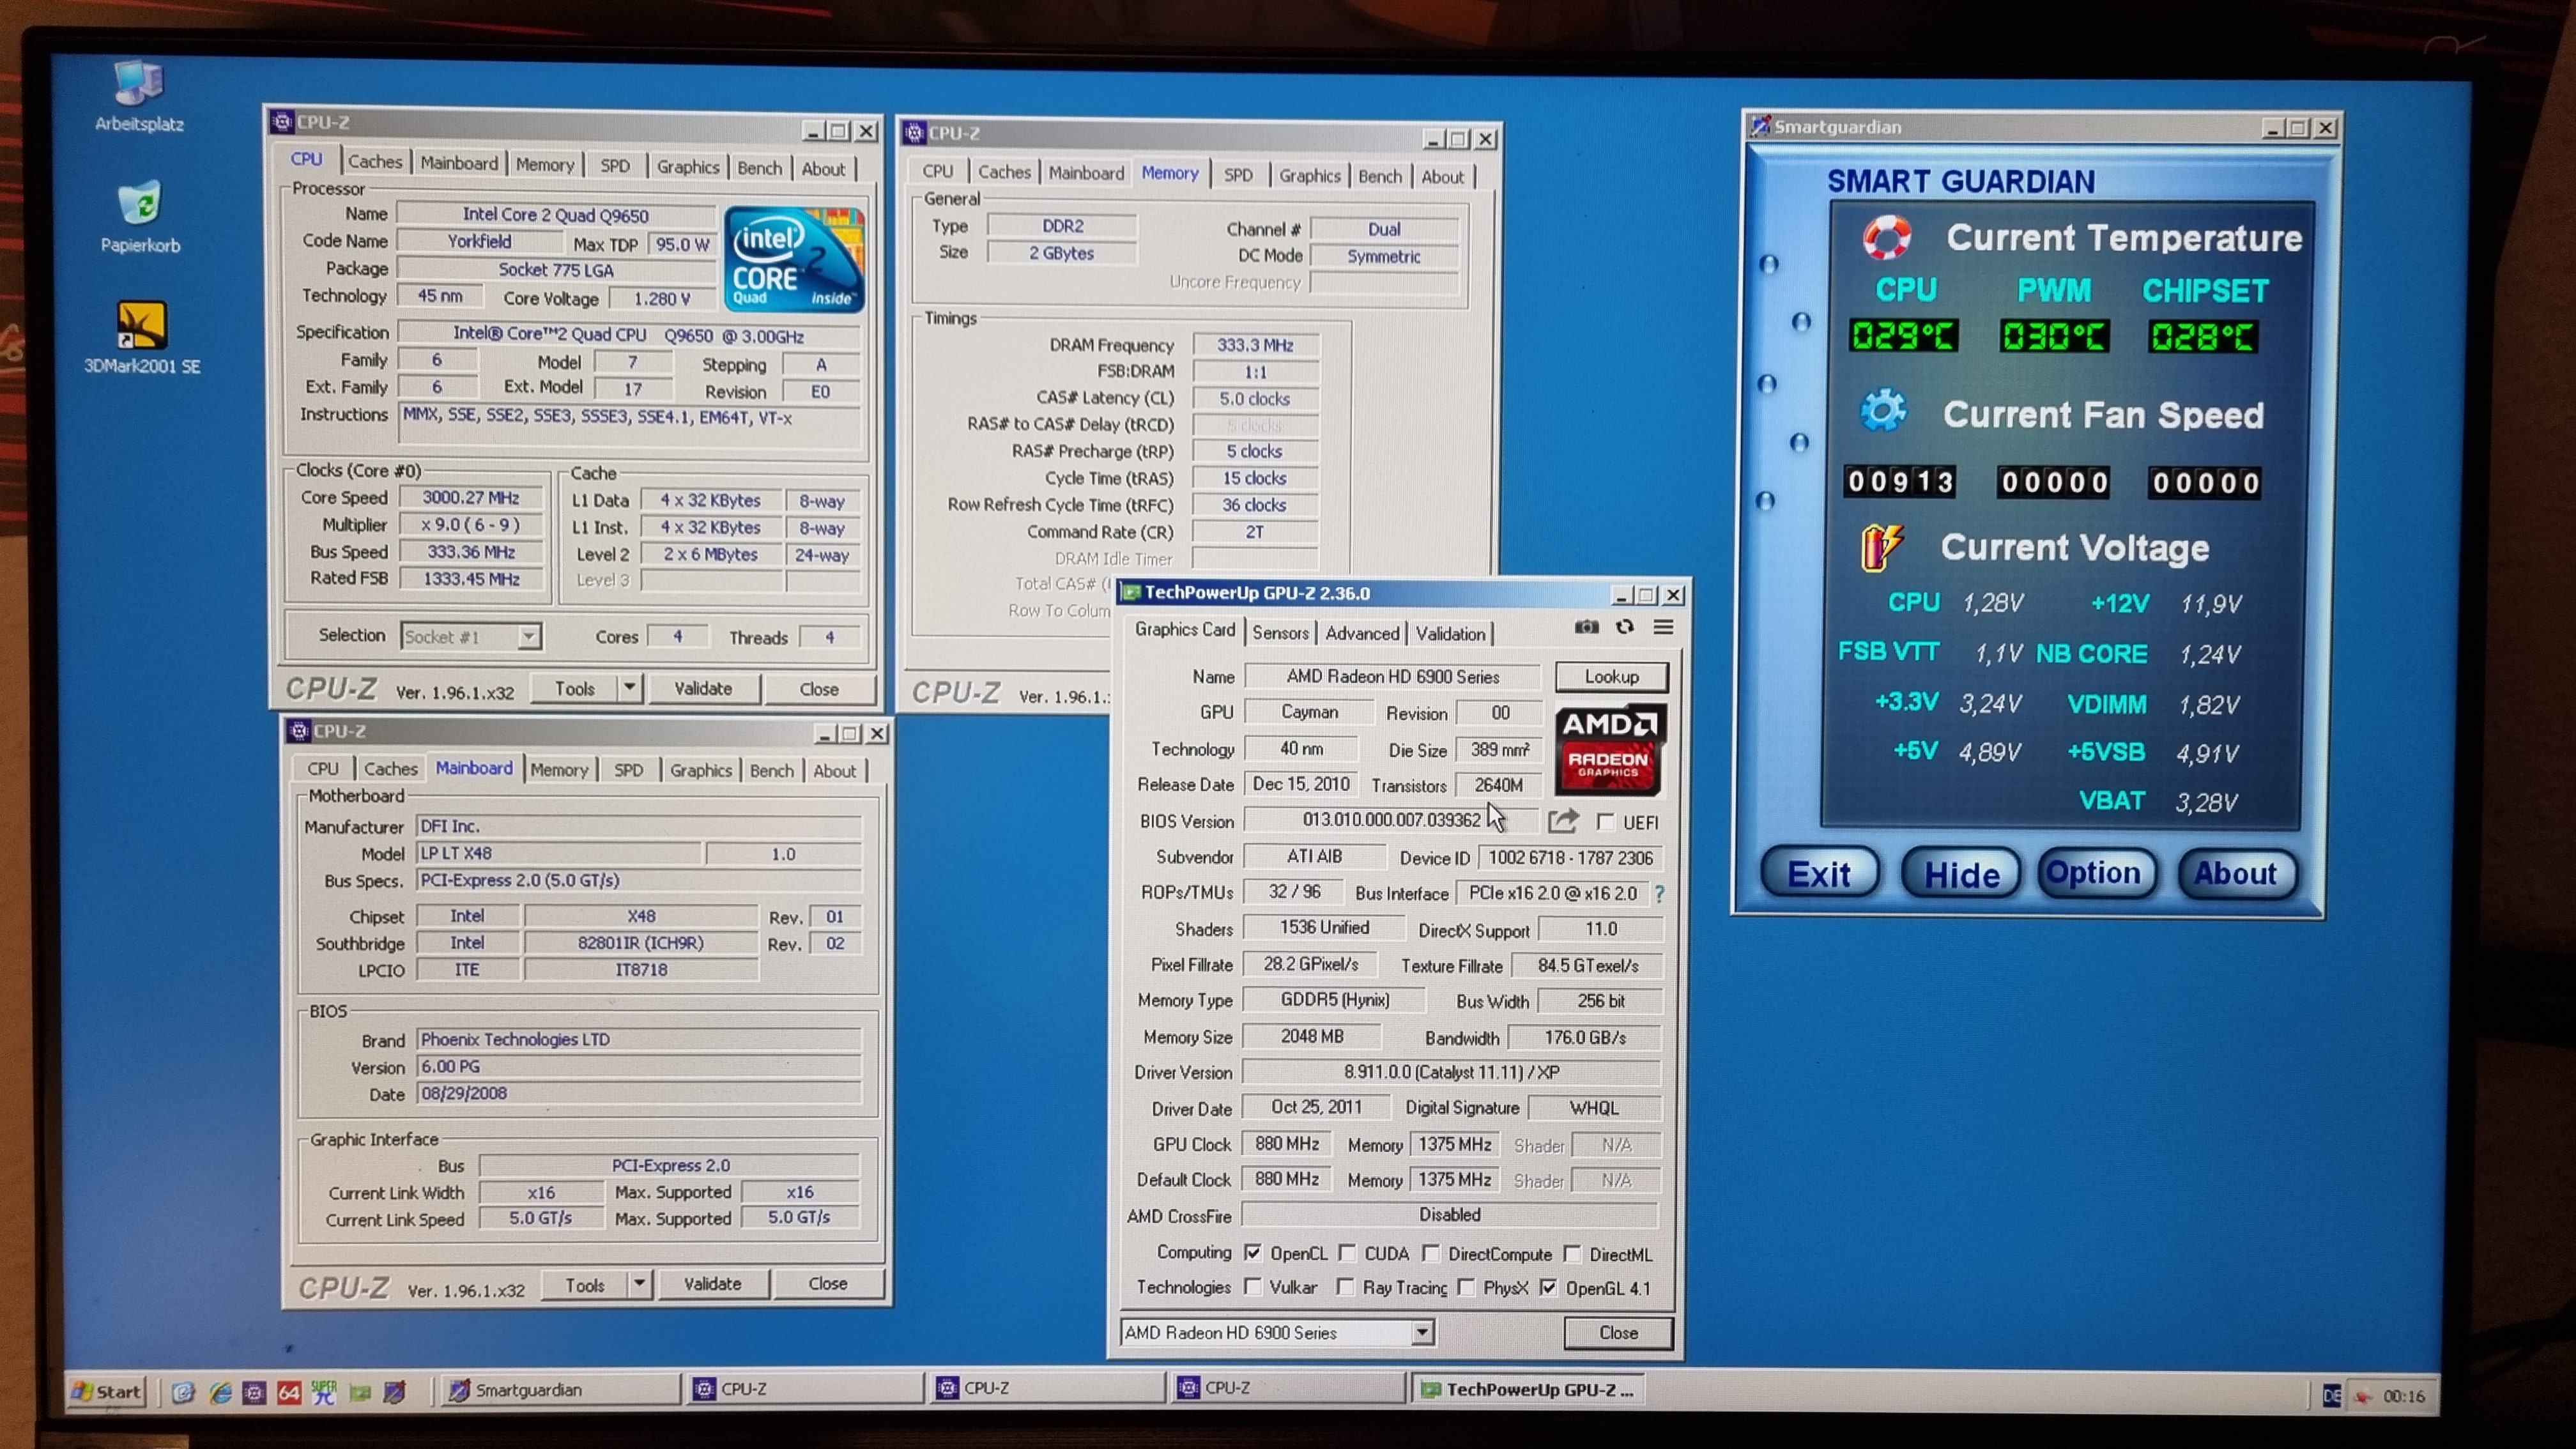Switch to the Validation tab in GPU-Z
Viewport: 2576px width, 1449px height.
pos(1450,634)
